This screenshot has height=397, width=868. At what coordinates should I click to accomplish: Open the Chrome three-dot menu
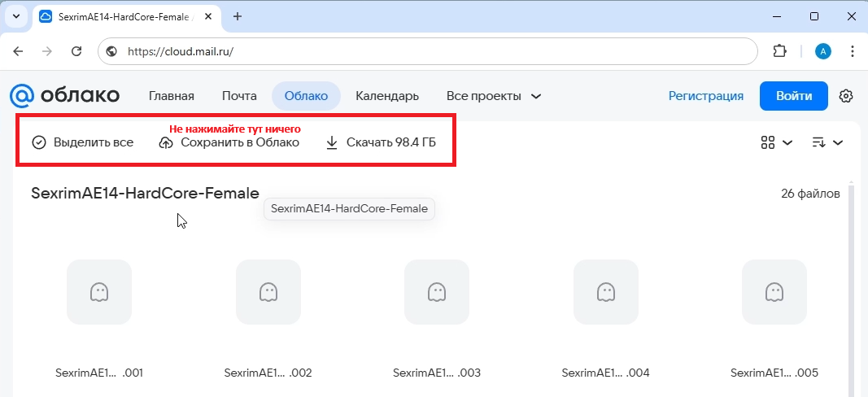coord(852,51)
